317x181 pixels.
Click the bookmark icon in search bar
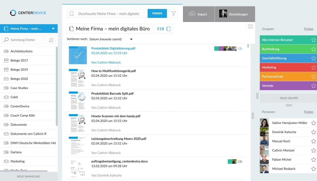coord(72,13)
